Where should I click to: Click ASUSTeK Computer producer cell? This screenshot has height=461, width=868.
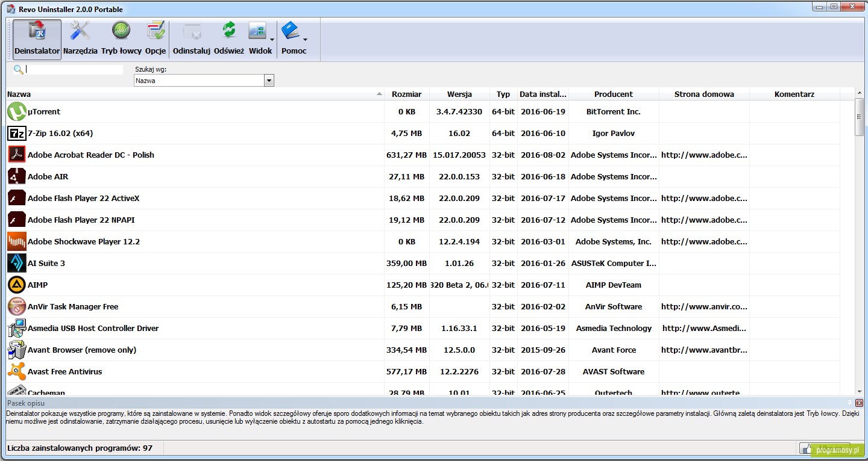[x=614, y=263]
